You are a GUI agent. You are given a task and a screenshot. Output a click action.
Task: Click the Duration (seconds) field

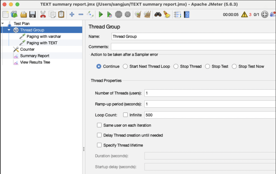click(210, 156)
